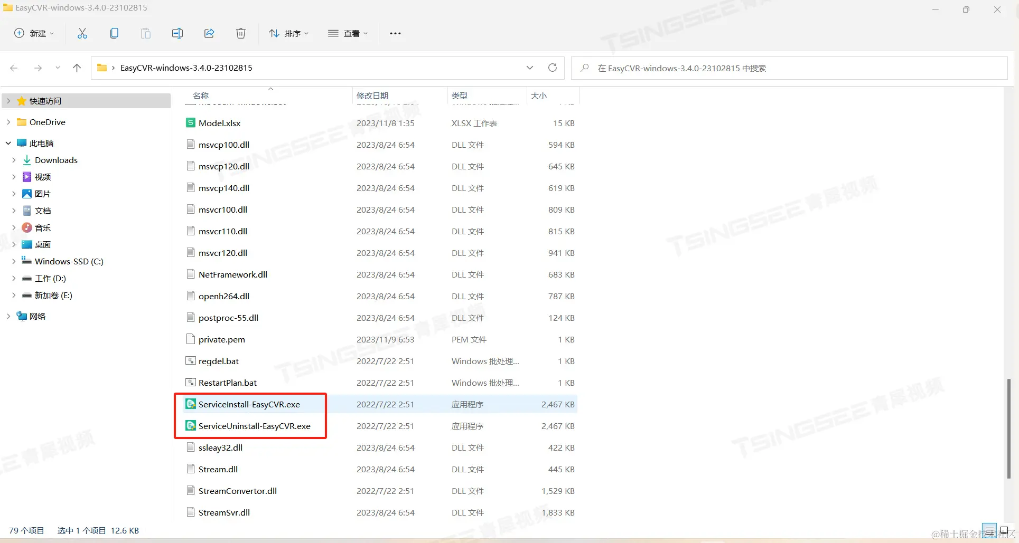Click the Cut scissors icon
Viewport: 1019px width, 543px height.
[x=82, y=33]
